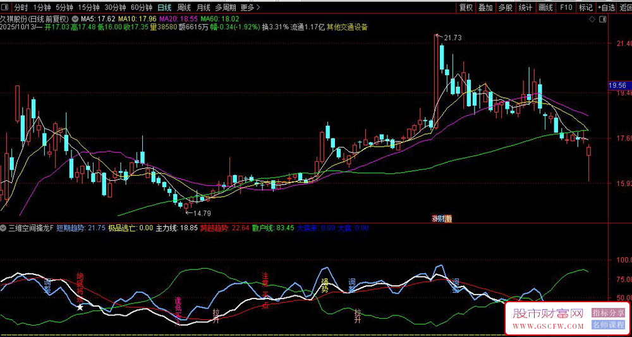The width and height of the screenshot is (632, 337).
Task: Select the 30分钟 period tab
Action: coord(115,7)
